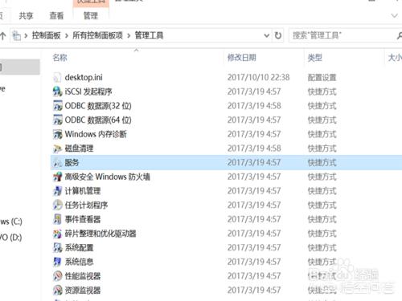Expand the ribbon with the chevron
This screenshot has width=402, height=301.
pyautogui.click(x=394, y=16)
